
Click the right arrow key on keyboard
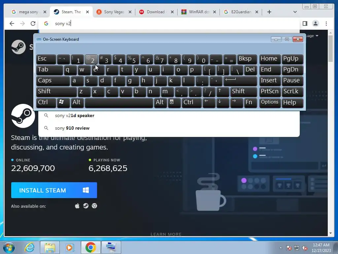237,103
